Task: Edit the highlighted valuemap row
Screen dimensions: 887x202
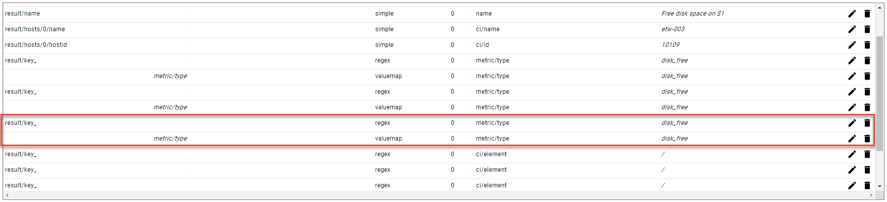Action: click(x=852, y=139)
